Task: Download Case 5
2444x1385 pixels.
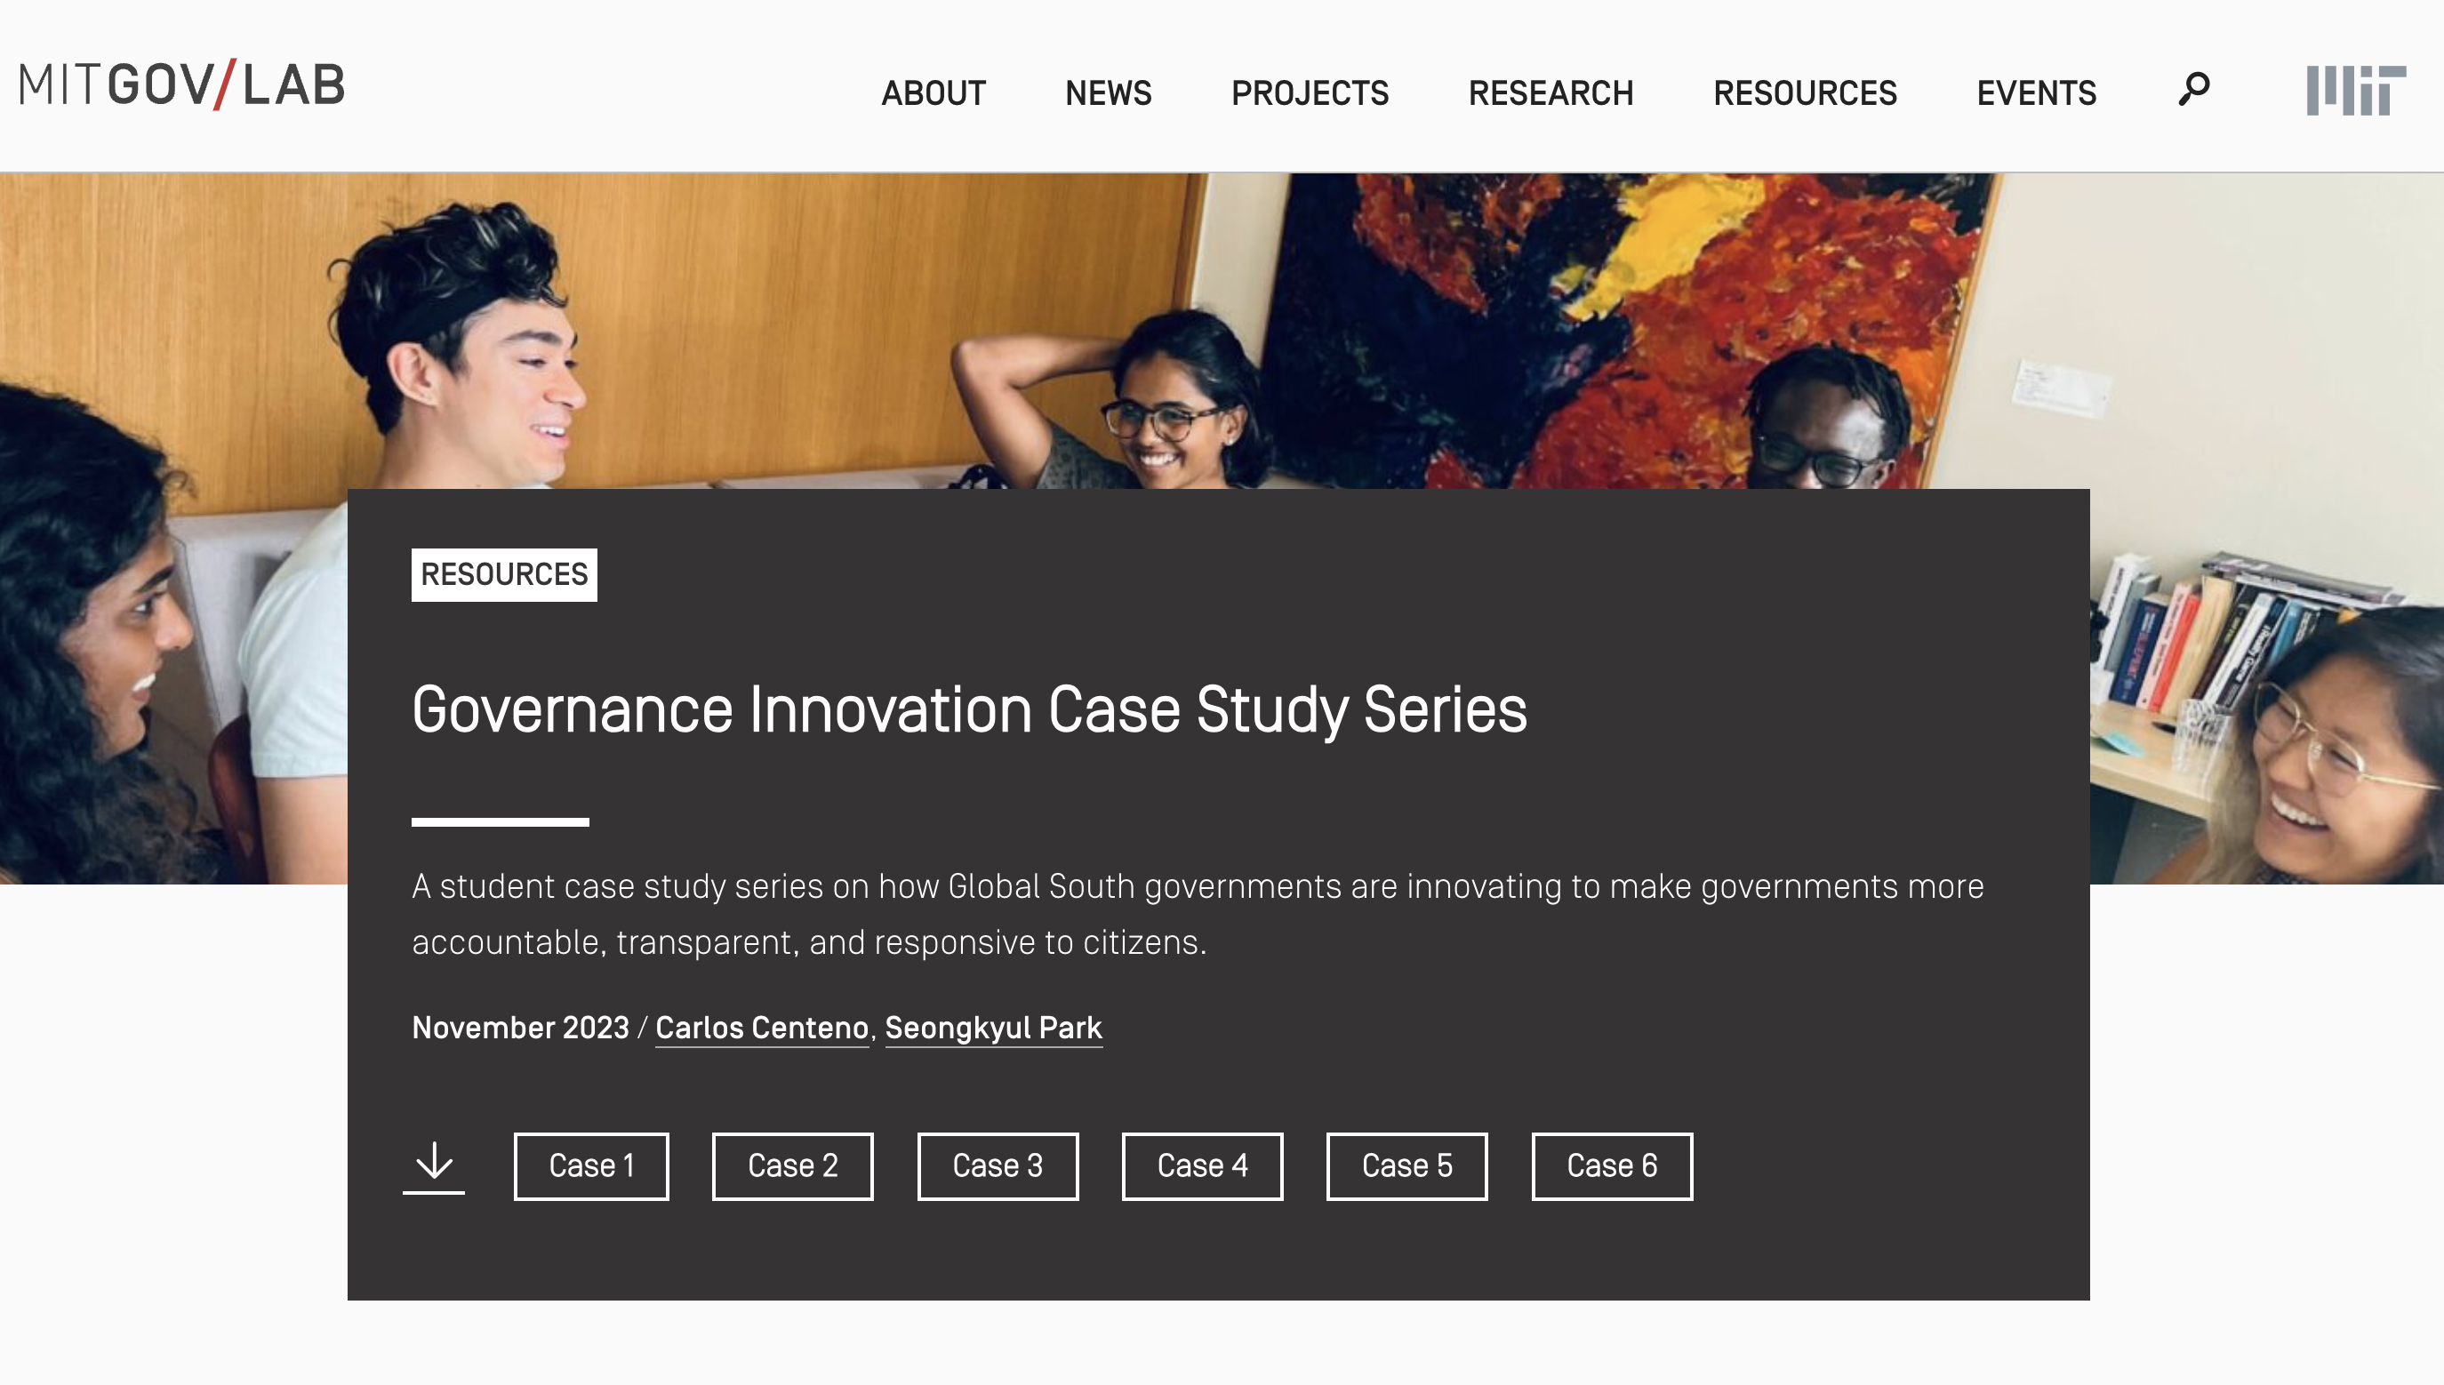Action: click(1406, 1165)
